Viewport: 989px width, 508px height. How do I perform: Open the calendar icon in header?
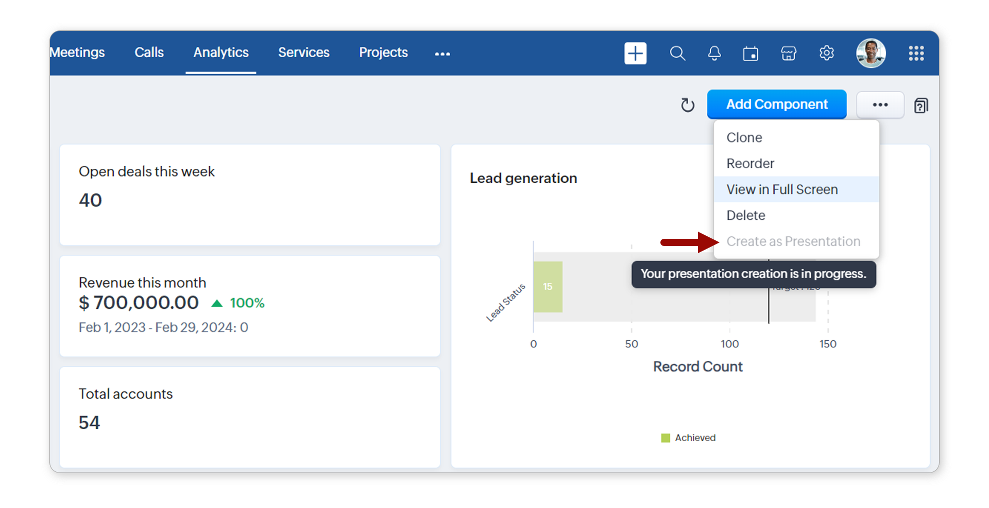(x=751, y=53)
